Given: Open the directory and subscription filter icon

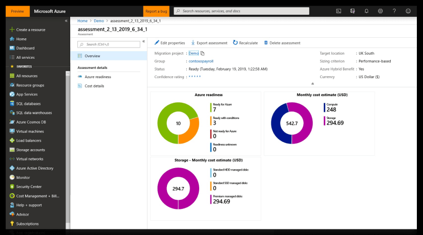Looking at the screenshot, I should [352, 11].
